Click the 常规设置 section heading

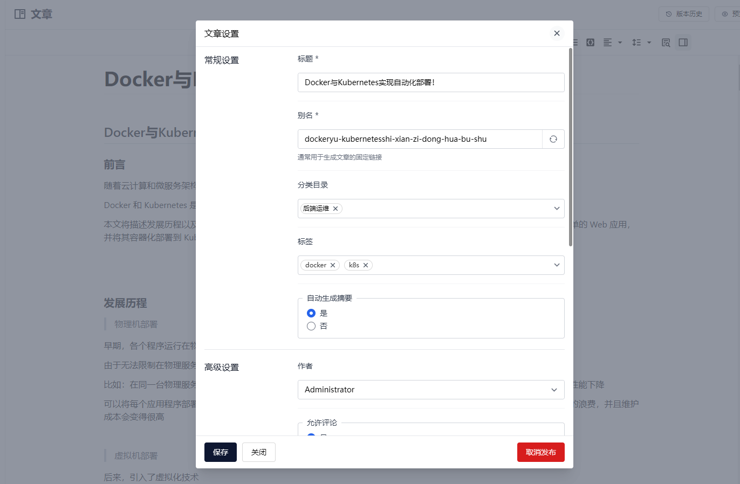click(x=222, y=60)
